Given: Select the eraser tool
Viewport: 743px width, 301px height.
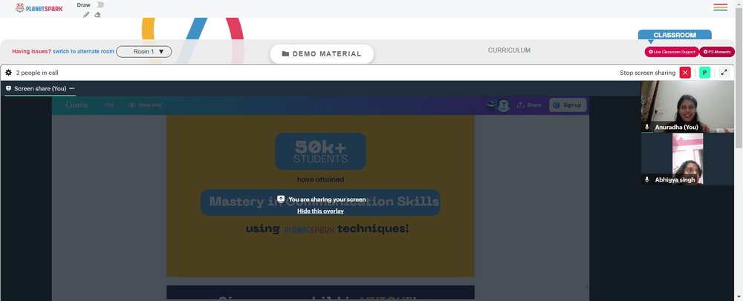Looking at the screenshot, I should coord(97,15).
